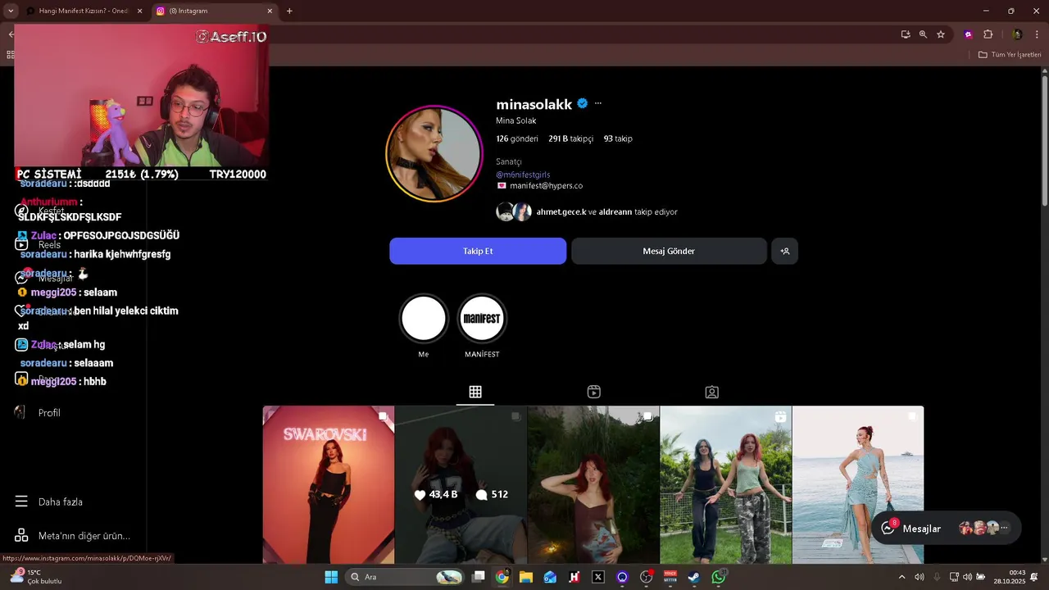The image size is (1049, 590).
Task: Open the weather widget showing 15°C
Action: (37, 577)
